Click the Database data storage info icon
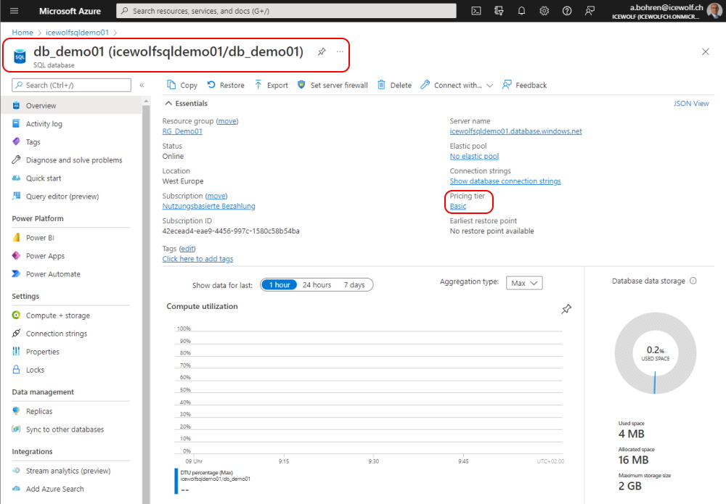 693,281
